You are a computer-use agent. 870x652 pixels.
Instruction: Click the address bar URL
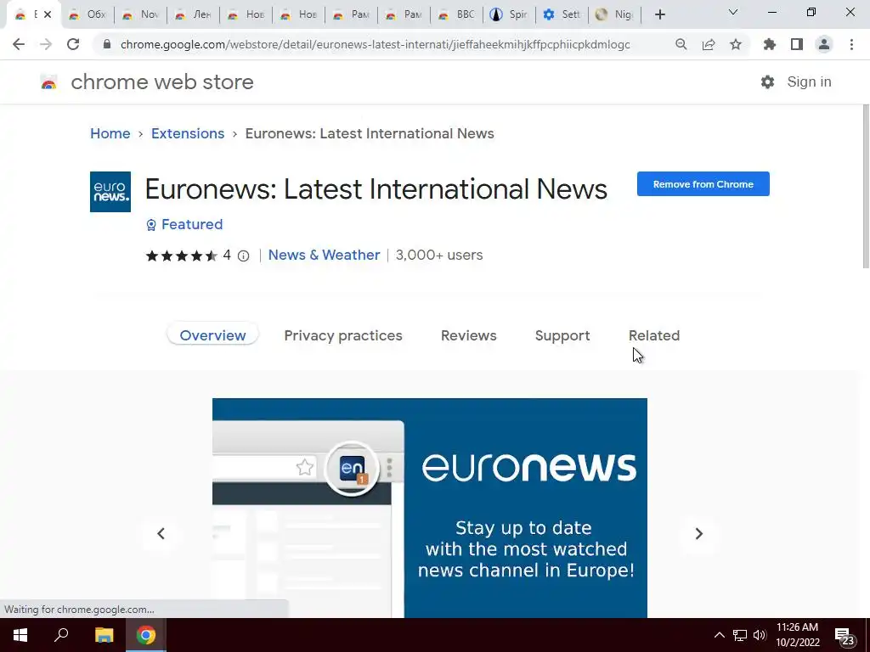click(x=375, y=44)
